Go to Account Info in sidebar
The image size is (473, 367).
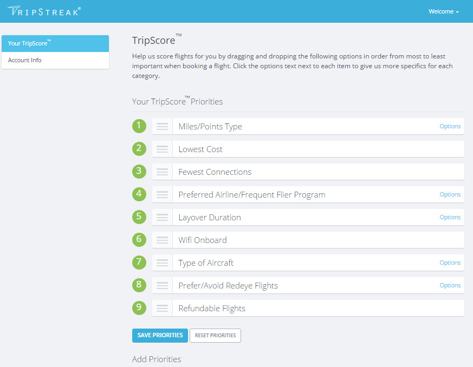click(55, 60)
